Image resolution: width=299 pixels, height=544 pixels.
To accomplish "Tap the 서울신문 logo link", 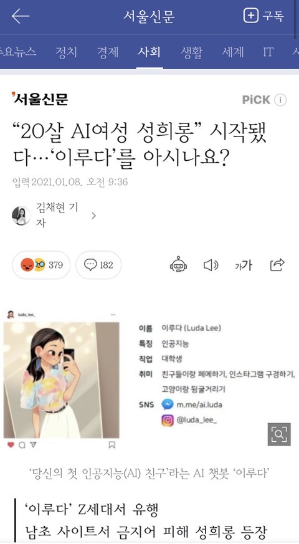I will 39,99.
